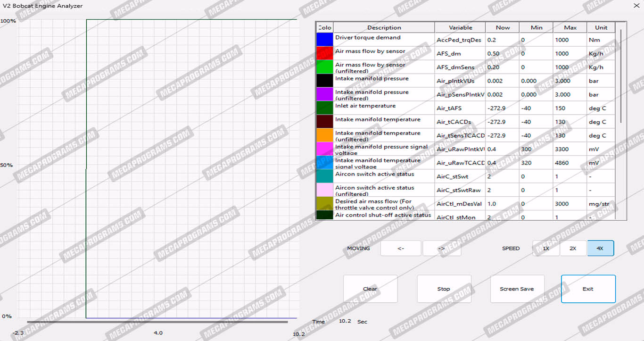Click the Variable column header

(x=460, y=27)
